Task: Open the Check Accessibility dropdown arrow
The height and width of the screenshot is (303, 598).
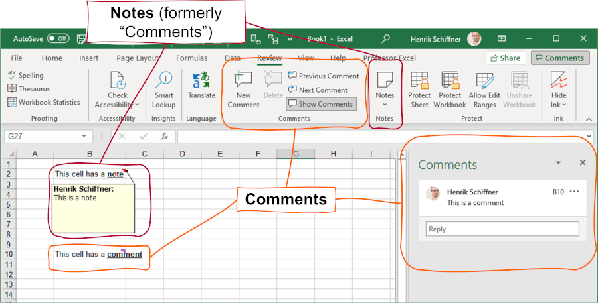Action: [138, 105]
